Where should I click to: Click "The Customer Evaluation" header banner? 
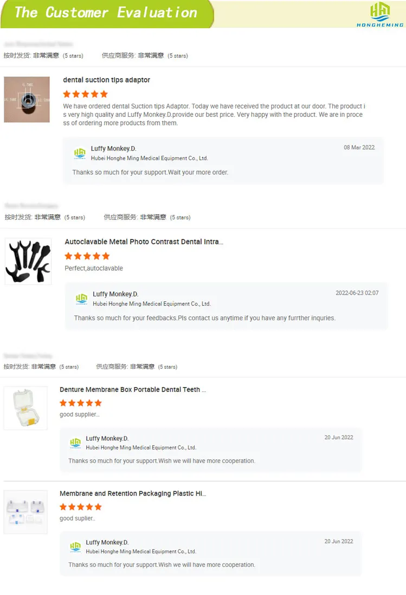pos(106,13)
